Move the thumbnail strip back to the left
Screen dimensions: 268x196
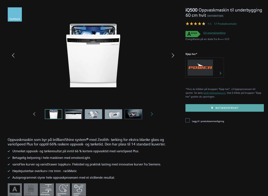[34, 114]
